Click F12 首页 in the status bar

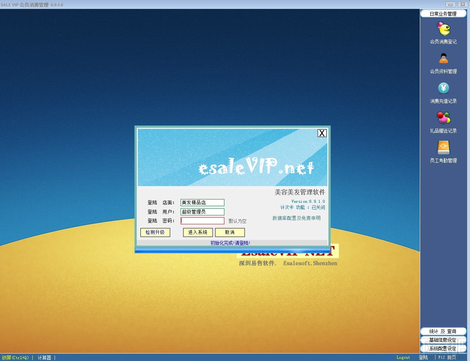[x=447, y=357]
